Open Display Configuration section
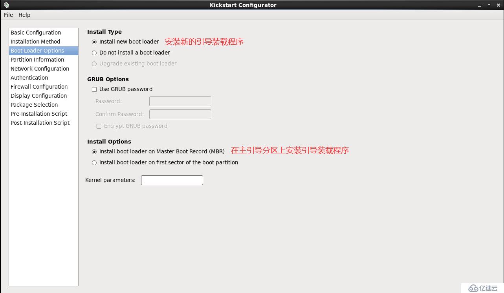504x293 pixels. click(44, 96)
